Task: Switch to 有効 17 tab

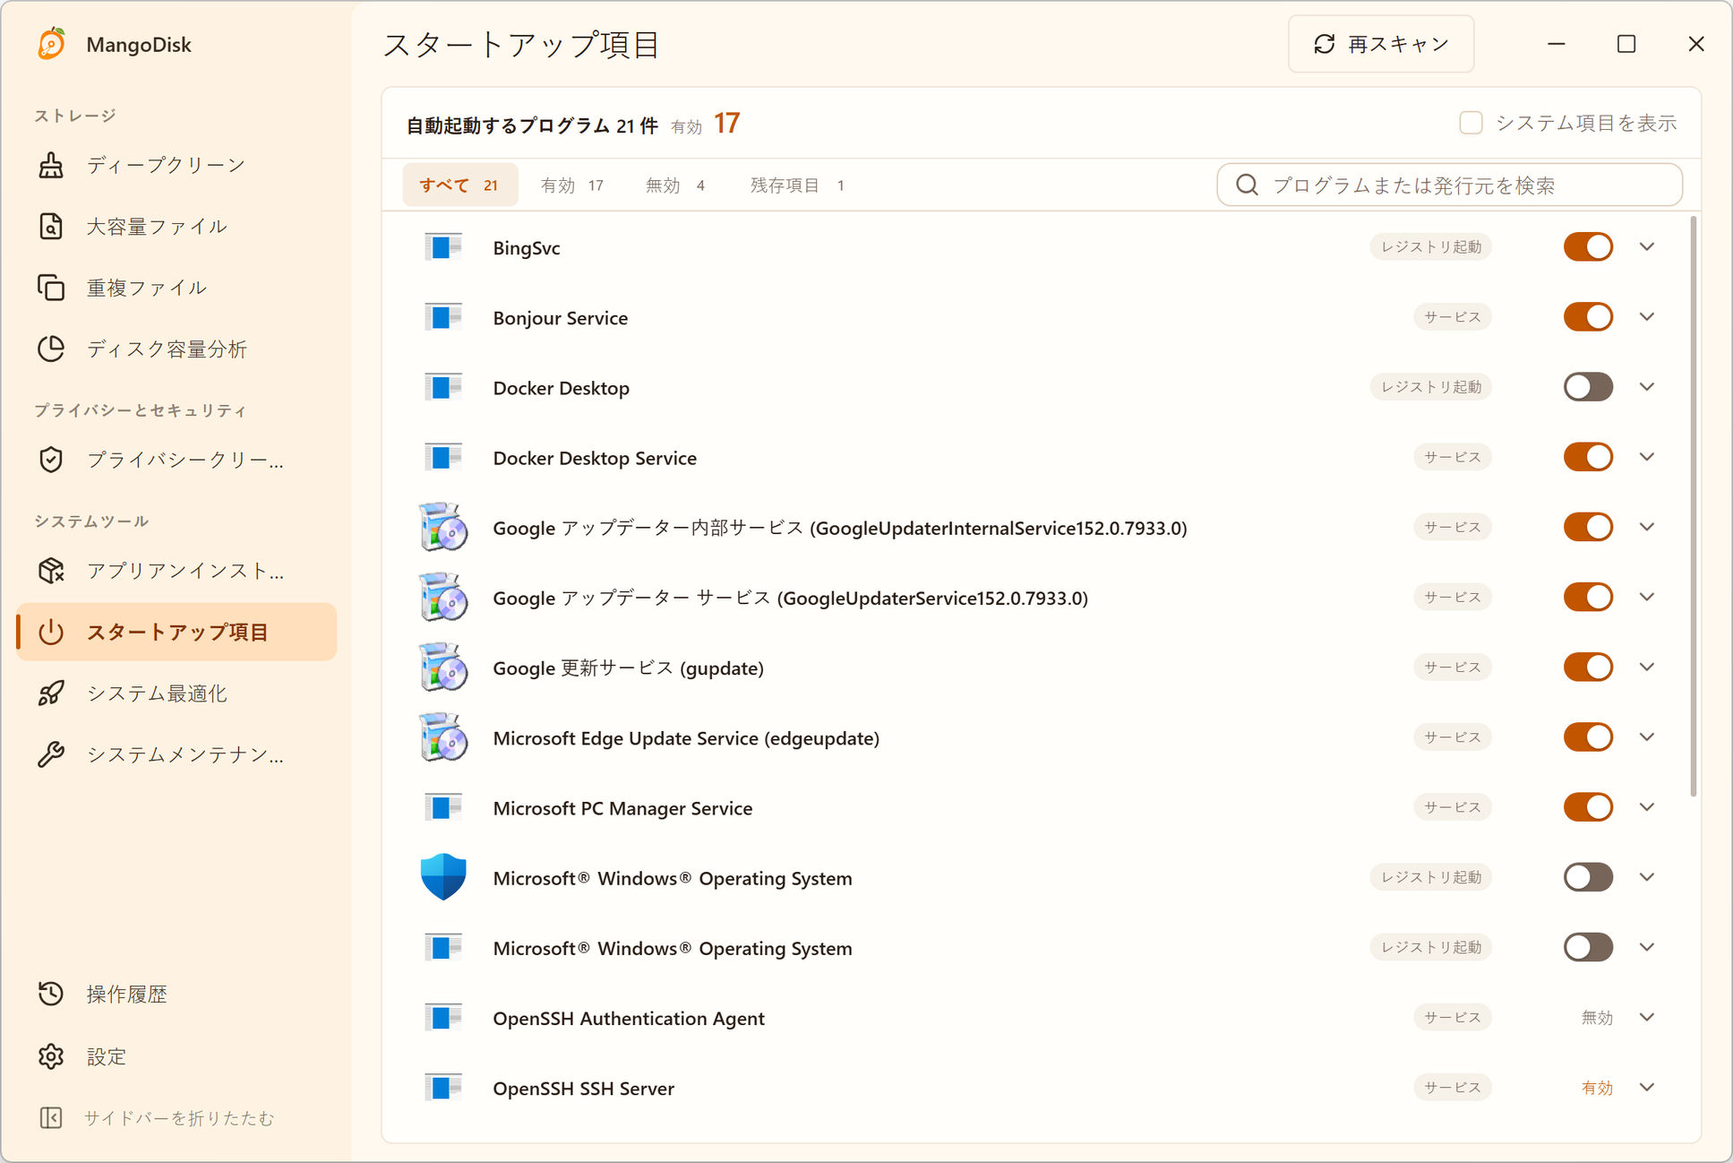Action: (572, 185)
